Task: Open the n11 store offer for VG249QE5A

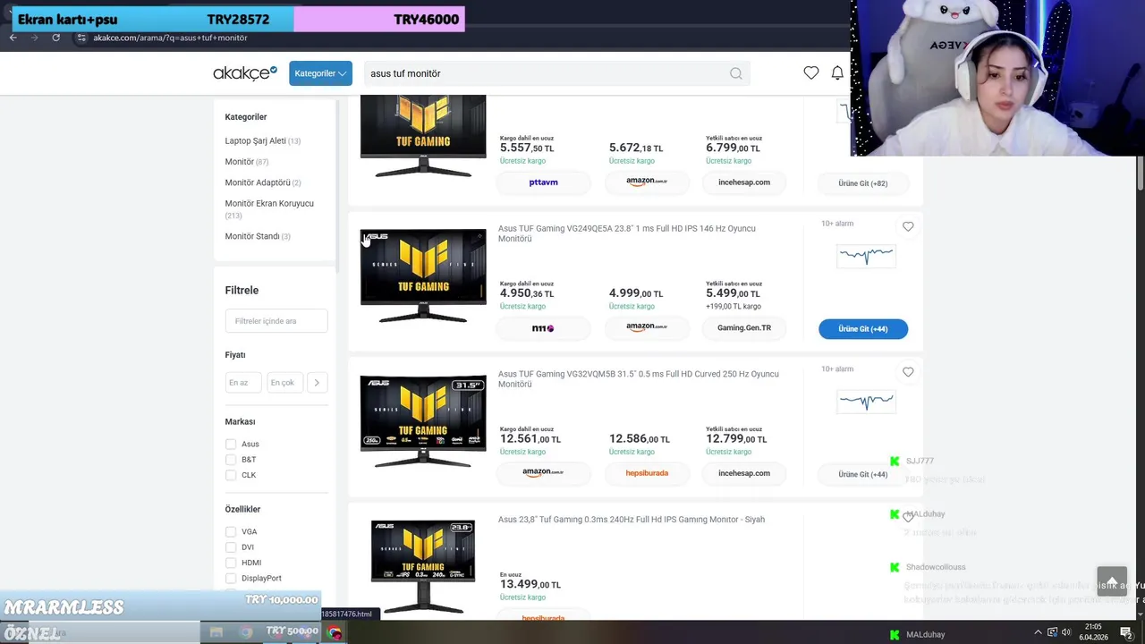Action: click(543, 328)
